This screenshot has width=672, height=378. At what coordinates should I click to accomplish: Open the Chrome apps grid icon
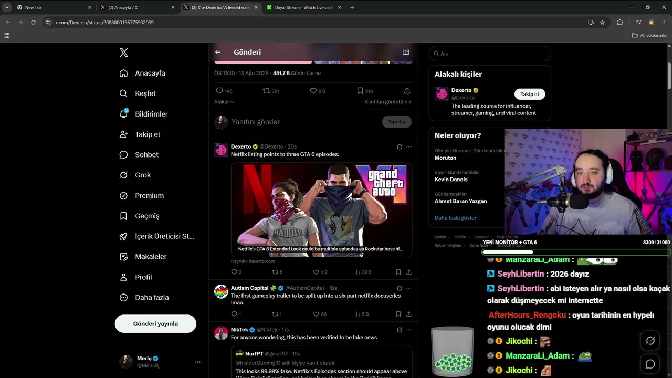(x=7, y=35)
